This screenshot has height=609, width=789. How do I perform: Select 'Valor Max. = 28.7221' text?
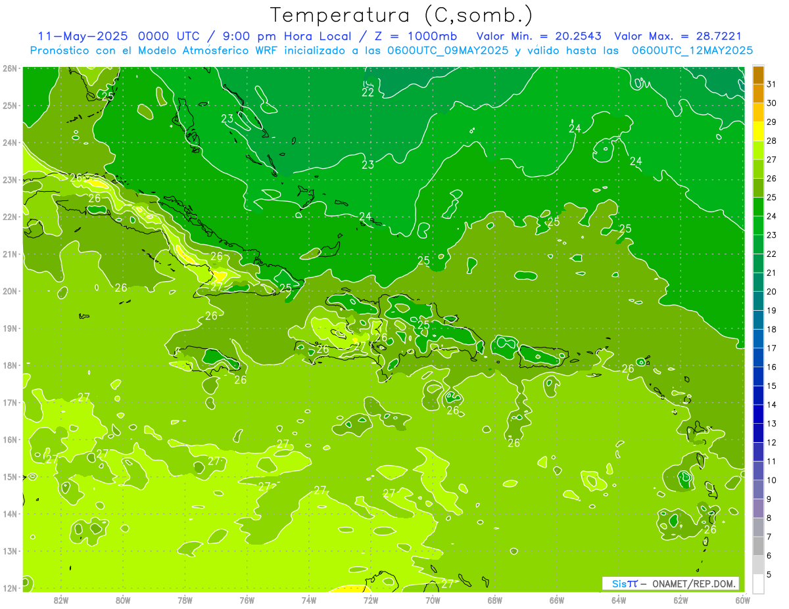[x=678, y=36]
